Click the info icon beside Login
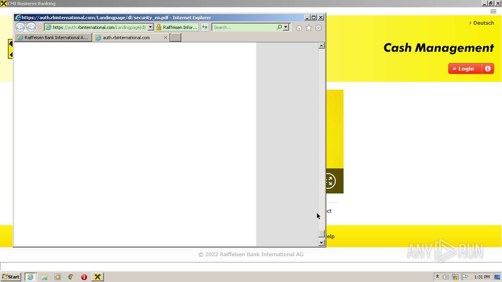502x282 pixels. pyautogui.click(x=488, y=69)
